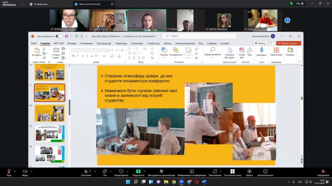Screen dimensions: 332x186
Task: Click the Диктофон dictation microphone icon
Action: [x=261, y=50]
